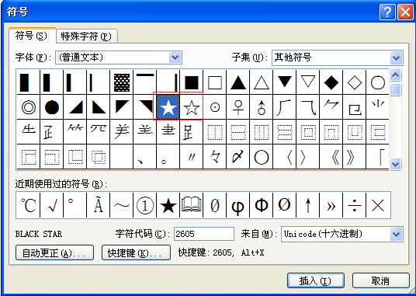Select the left corner bracket 「 symbol
The height and width of the screenshot is (296, 416).
[x=378, y=157]
